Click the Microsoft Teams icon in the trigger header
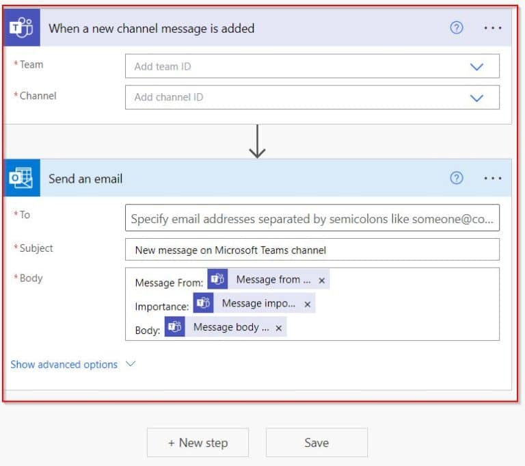Image resolution: width=525 pixels, height=466 pixels. (21, 28)
